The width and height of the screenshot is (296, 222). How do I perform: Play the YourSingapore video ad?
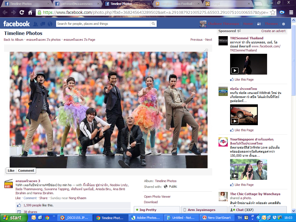tap(235, 176)
